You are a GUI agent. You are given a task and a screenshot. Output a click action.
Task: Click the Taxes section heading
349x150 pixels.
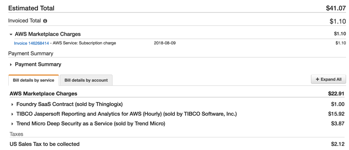16,134
